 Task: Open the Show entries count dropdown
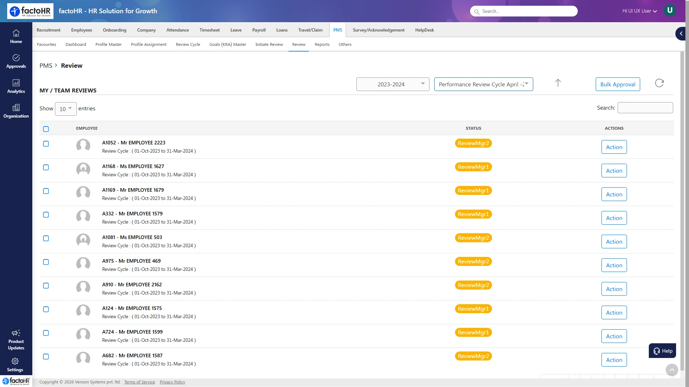point(66,109)
